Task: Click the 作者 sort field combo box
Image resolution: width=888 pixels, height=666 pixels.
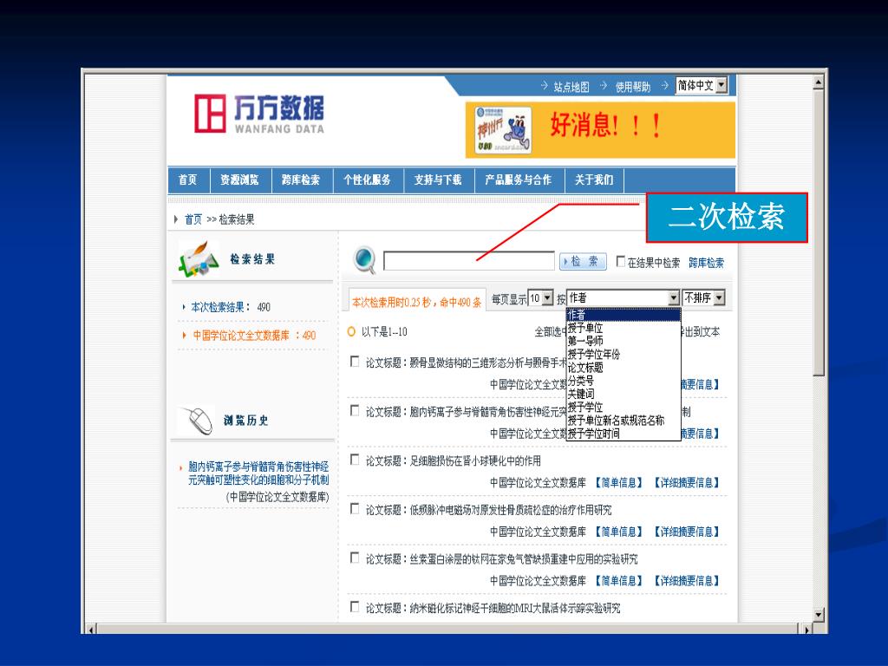Action: point(623,298)
